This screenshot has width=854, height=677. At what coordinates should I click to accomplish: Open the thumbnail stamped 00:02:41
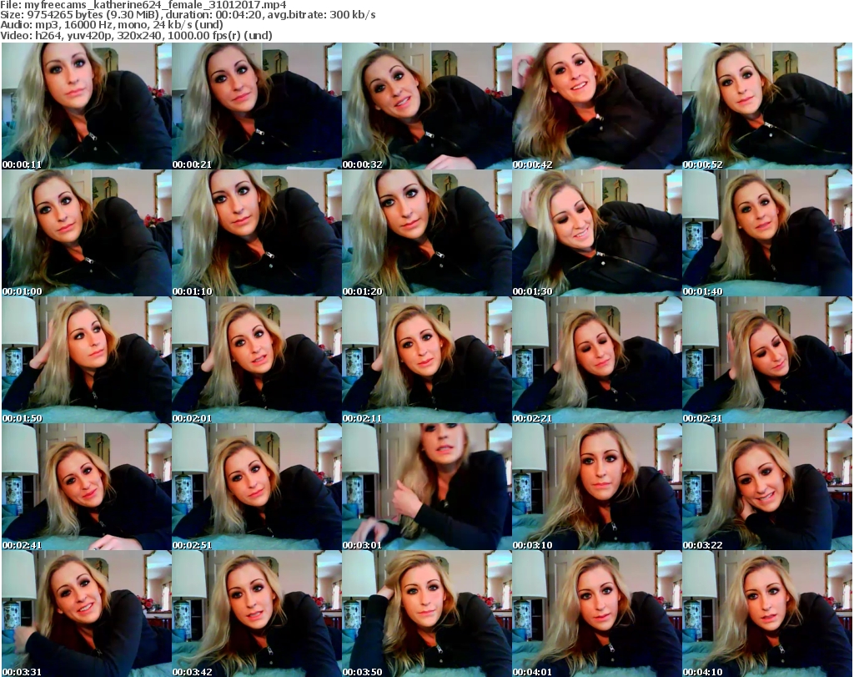(87, 487)
